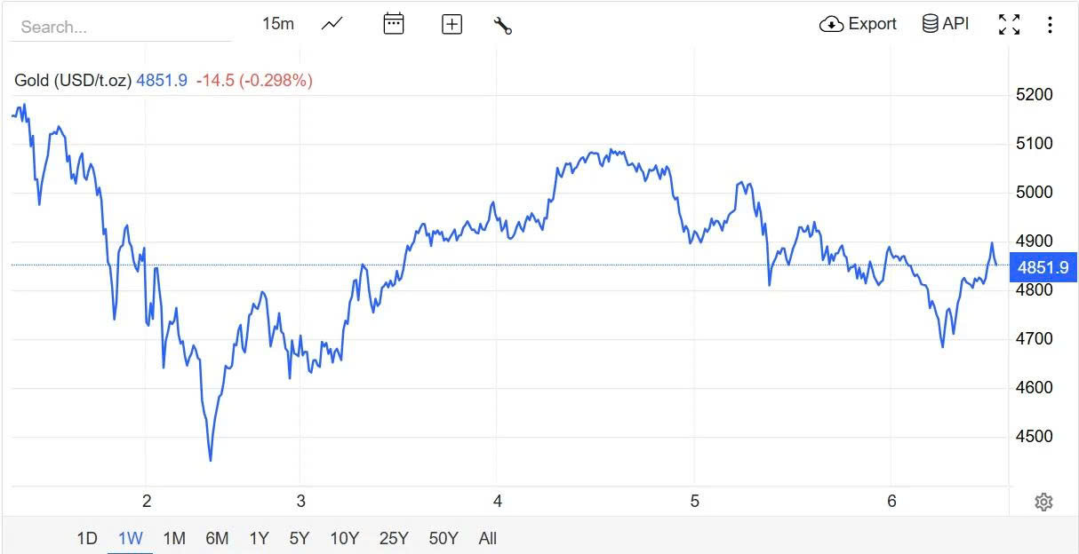The height and width of the screenshot is (554, 1079).
Task: Click the plus icon to add comparison
Action: click(452, 24)
